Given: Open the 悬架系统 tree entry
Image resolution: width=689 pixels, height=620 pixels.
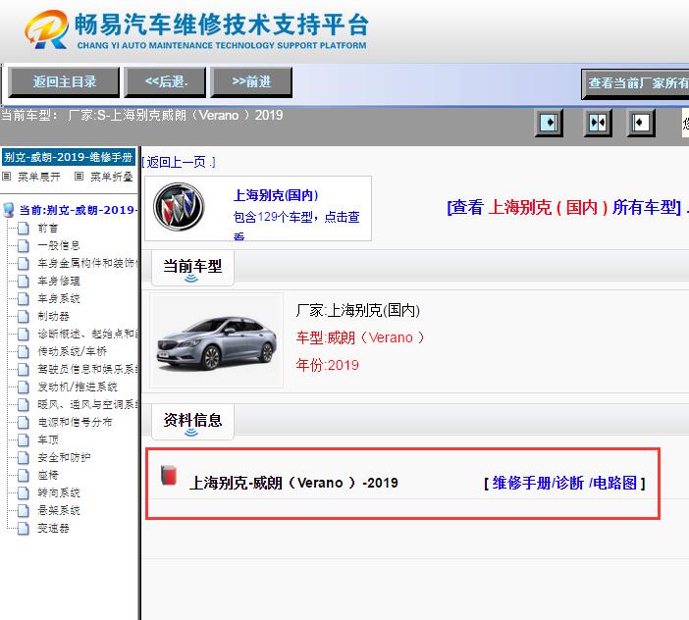Looking at the screenshot, I should point(59,510).
